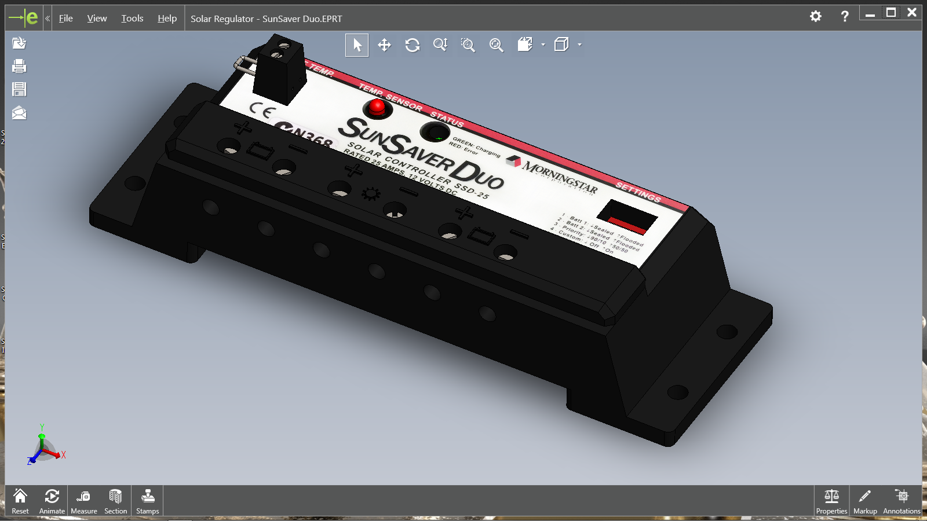Click the Zoom to Area tool
Image resolution: width=927 pixels, height=521 pixels.
(x=468, y=45)
